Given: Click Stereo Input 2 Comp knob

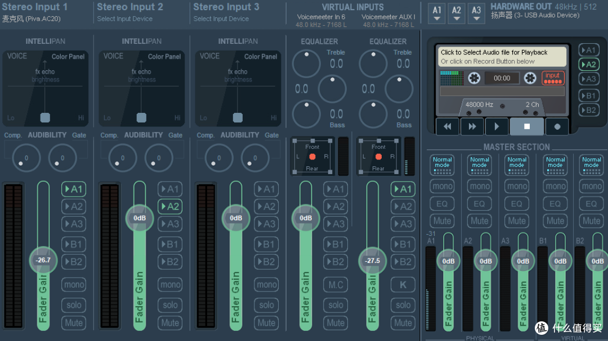Looking at the screenshot, I should point(123,158).
